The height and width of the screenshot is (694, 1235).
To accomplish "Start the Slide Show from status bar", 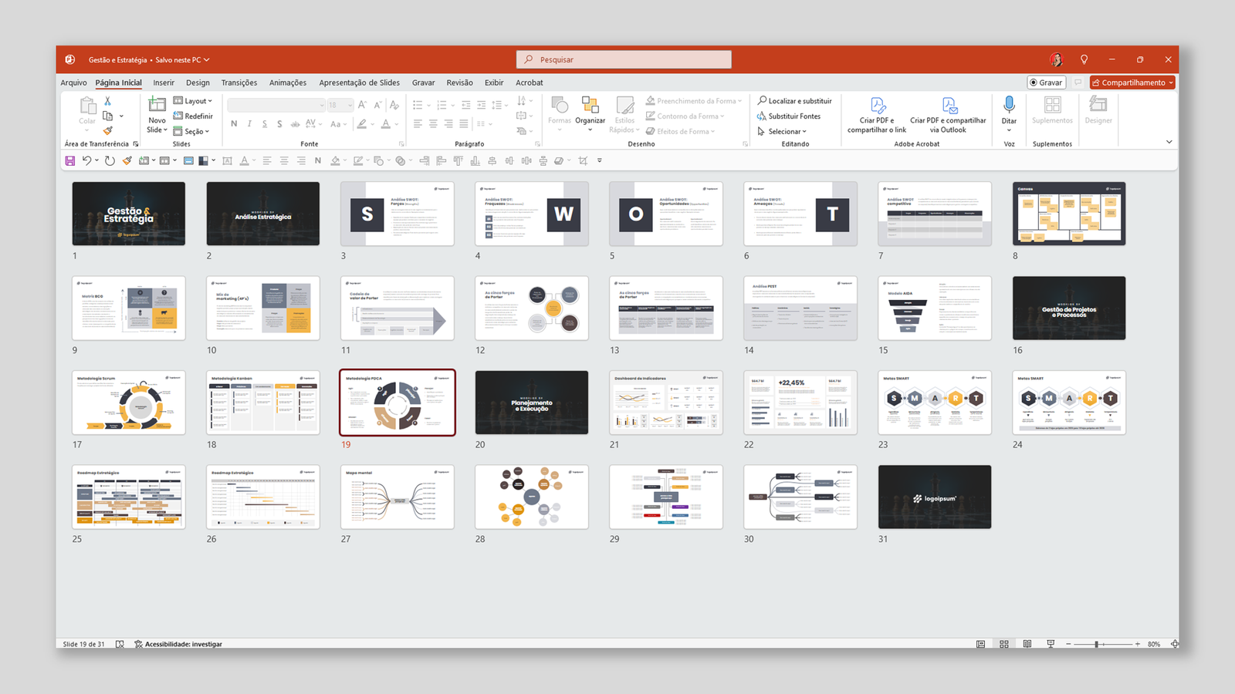I will click(x=1051, y=644).
